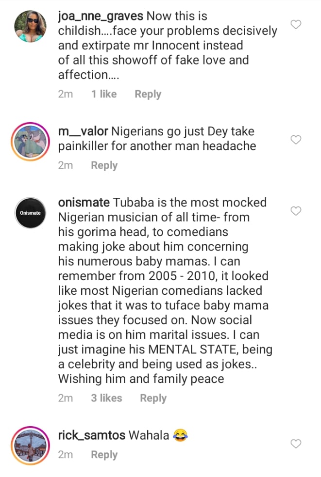Reply to m__valor's painkiller comment
This screenshot has width=321, height=477.
point(104,165)
